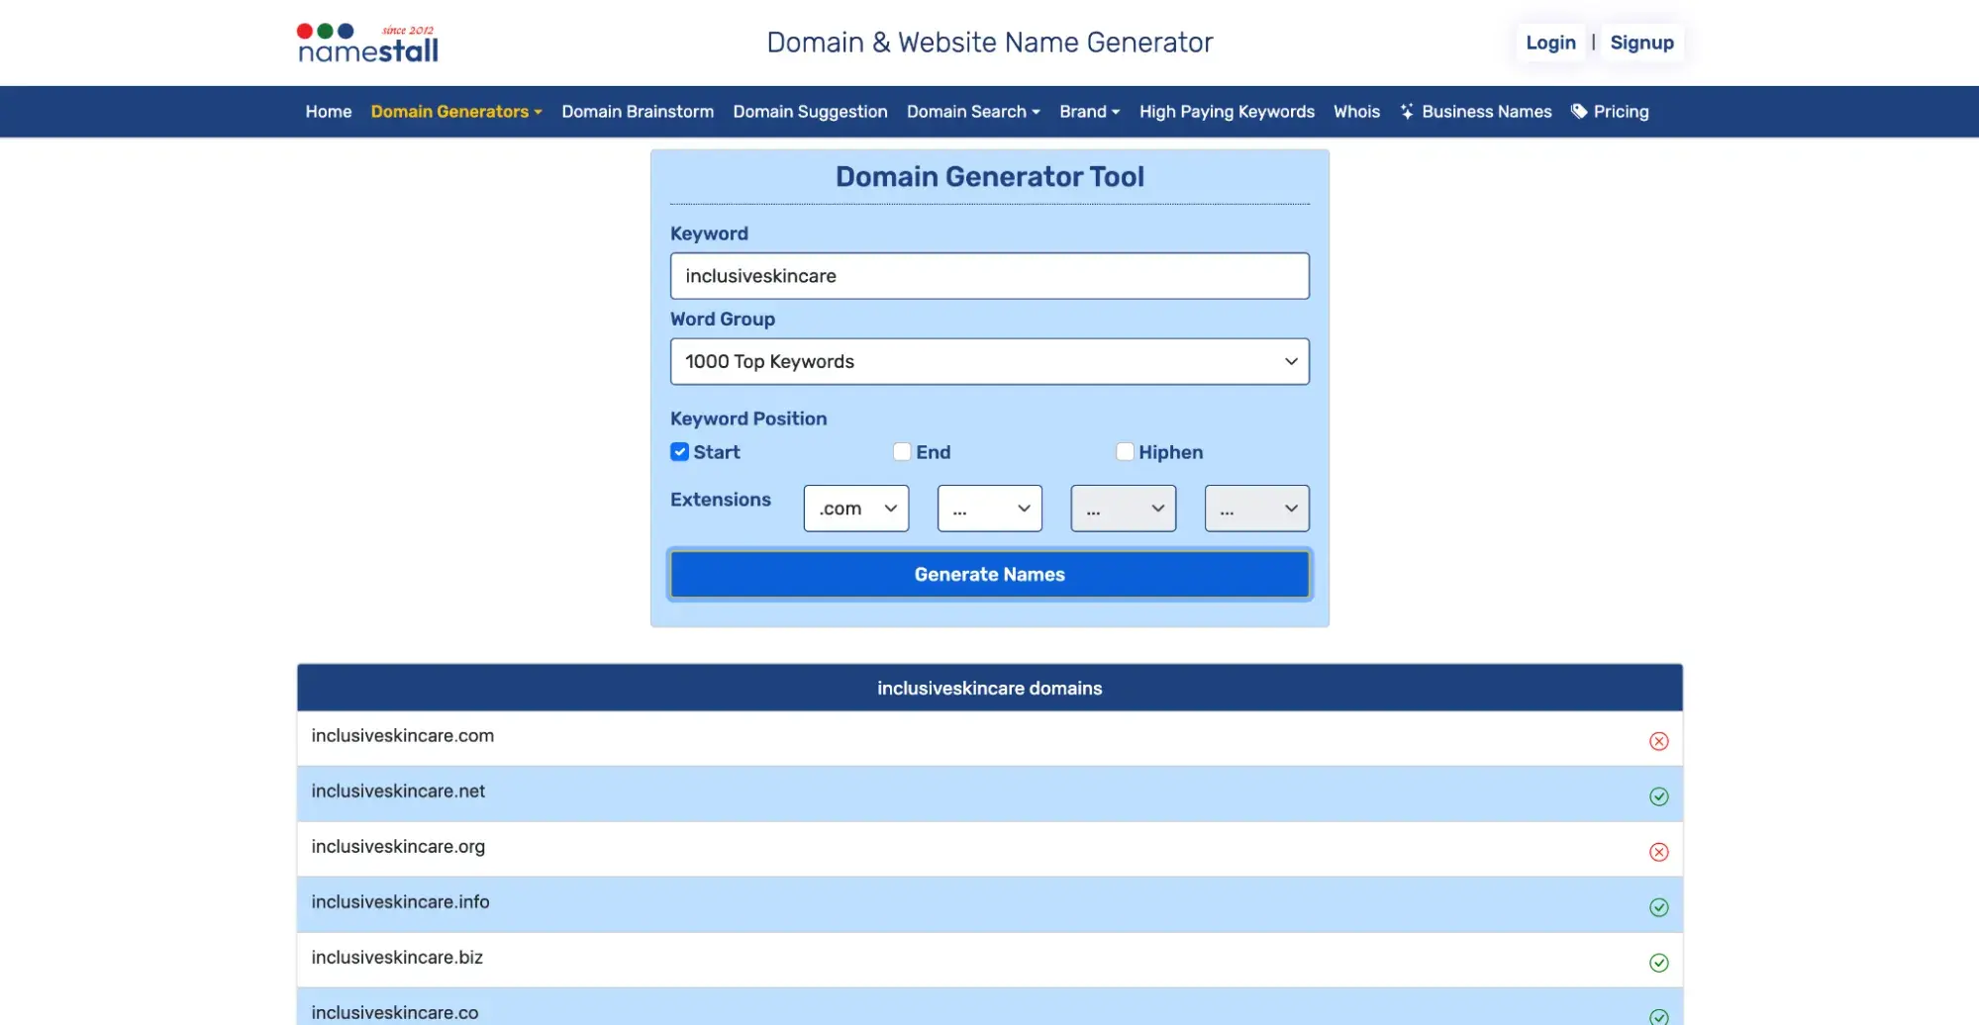Click the available checkmark for inclusiveskincare.net
The image size is (1979, 1025).
point(1658,796)
